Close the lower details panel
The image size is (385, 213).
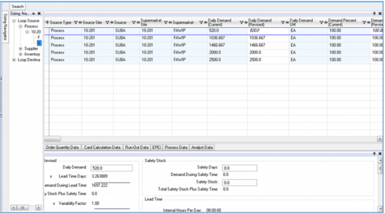(380, 154)
